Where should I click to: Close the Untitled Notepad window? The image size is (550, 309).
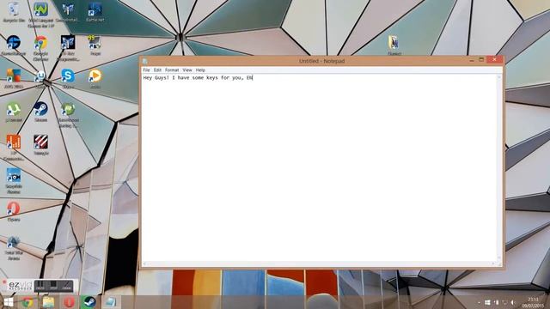pyautogui.click(x=494, y=59)
